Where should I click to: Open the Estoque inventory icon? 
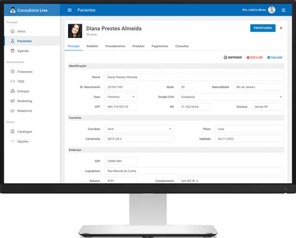click(x=12, y=91)
